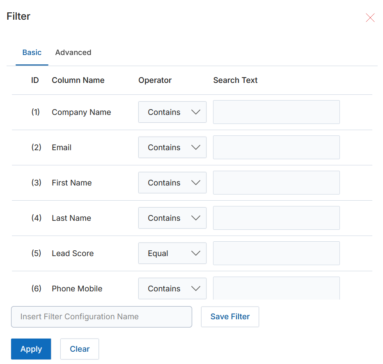
Task: Click the Column Name header
Action: tap(78, 80)
